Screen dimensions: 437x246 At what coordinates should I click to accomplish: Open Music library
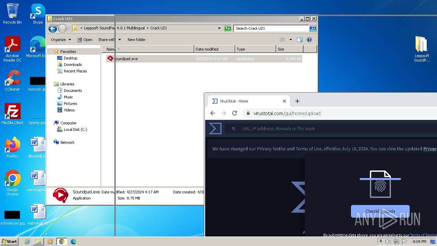coord(68,97)
